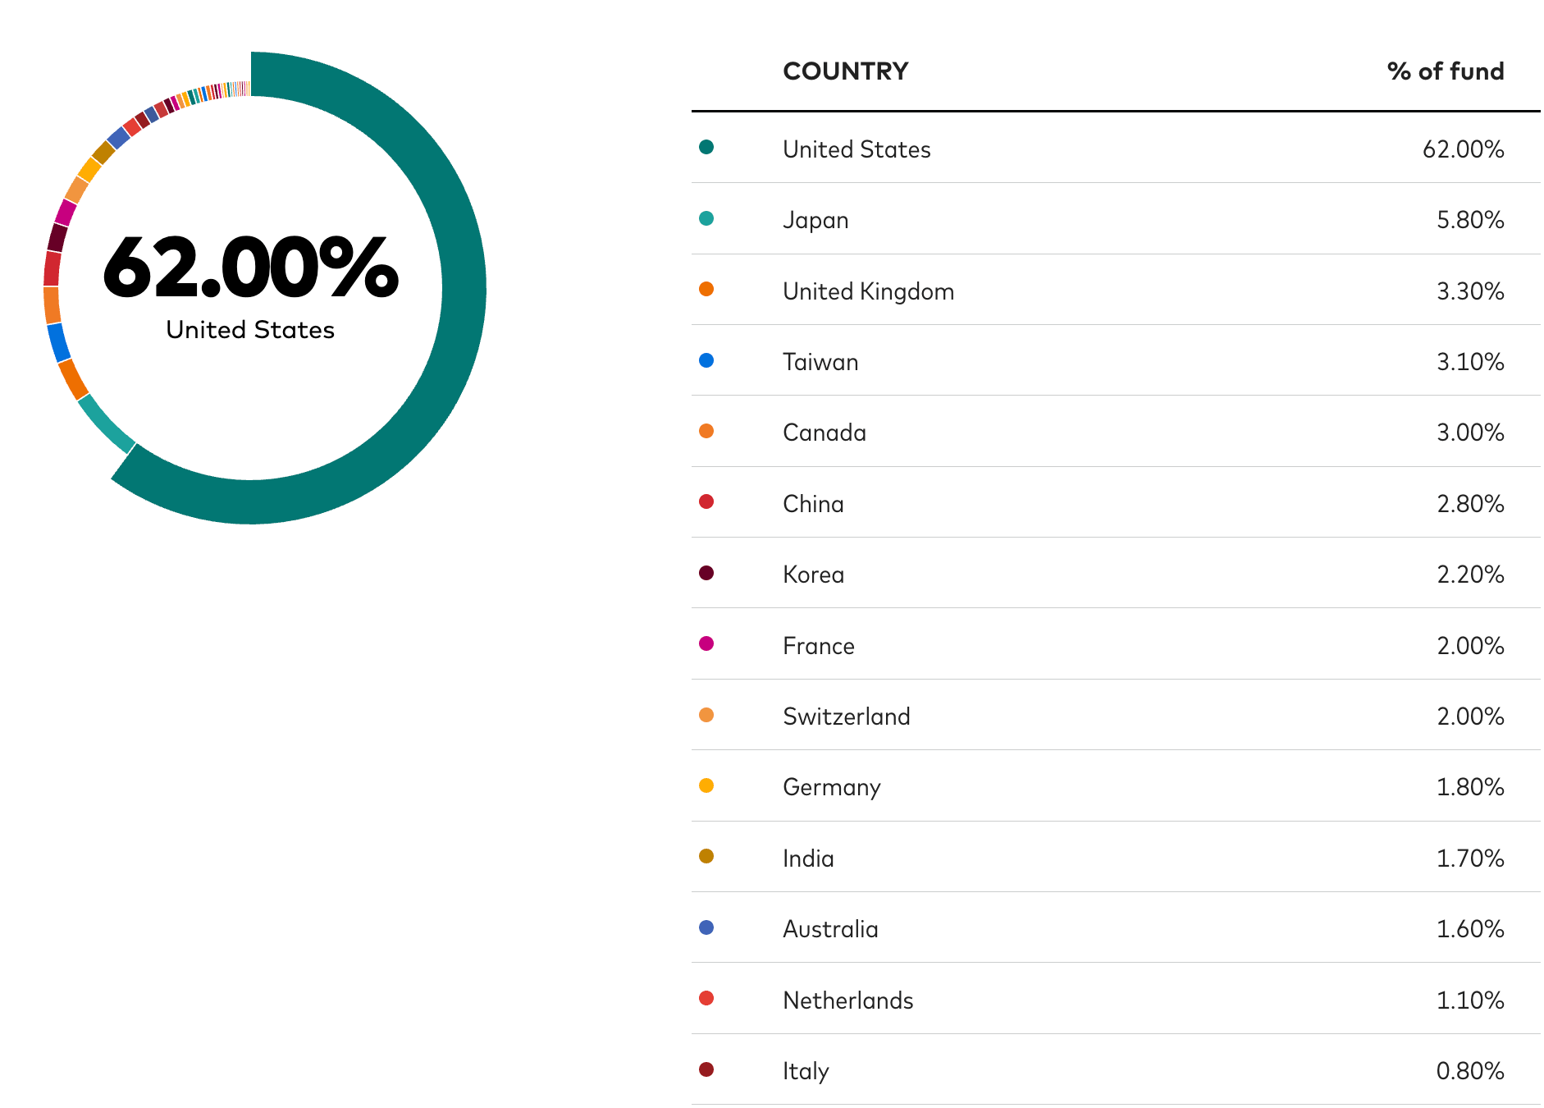Select the France country label
Image resolution: width=1544 pixels, height=1108 pixels.
[819, 646]
